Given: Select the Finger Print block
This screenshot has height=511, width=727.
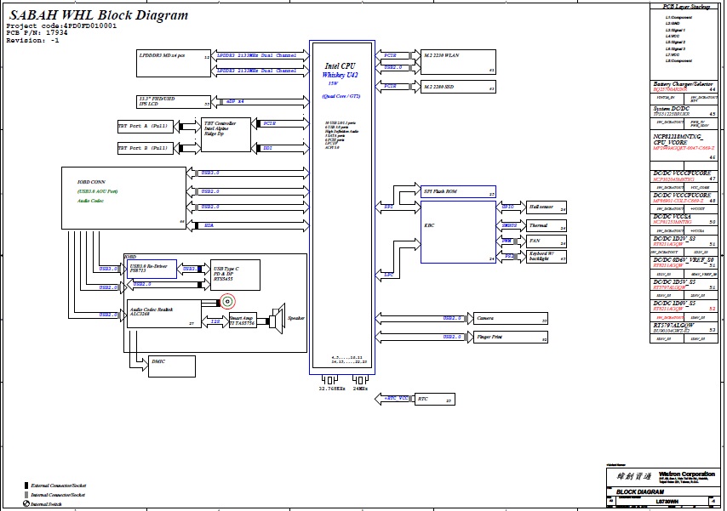Looking at the screenshot, I should pyautogui.click(x=509, y=338).
